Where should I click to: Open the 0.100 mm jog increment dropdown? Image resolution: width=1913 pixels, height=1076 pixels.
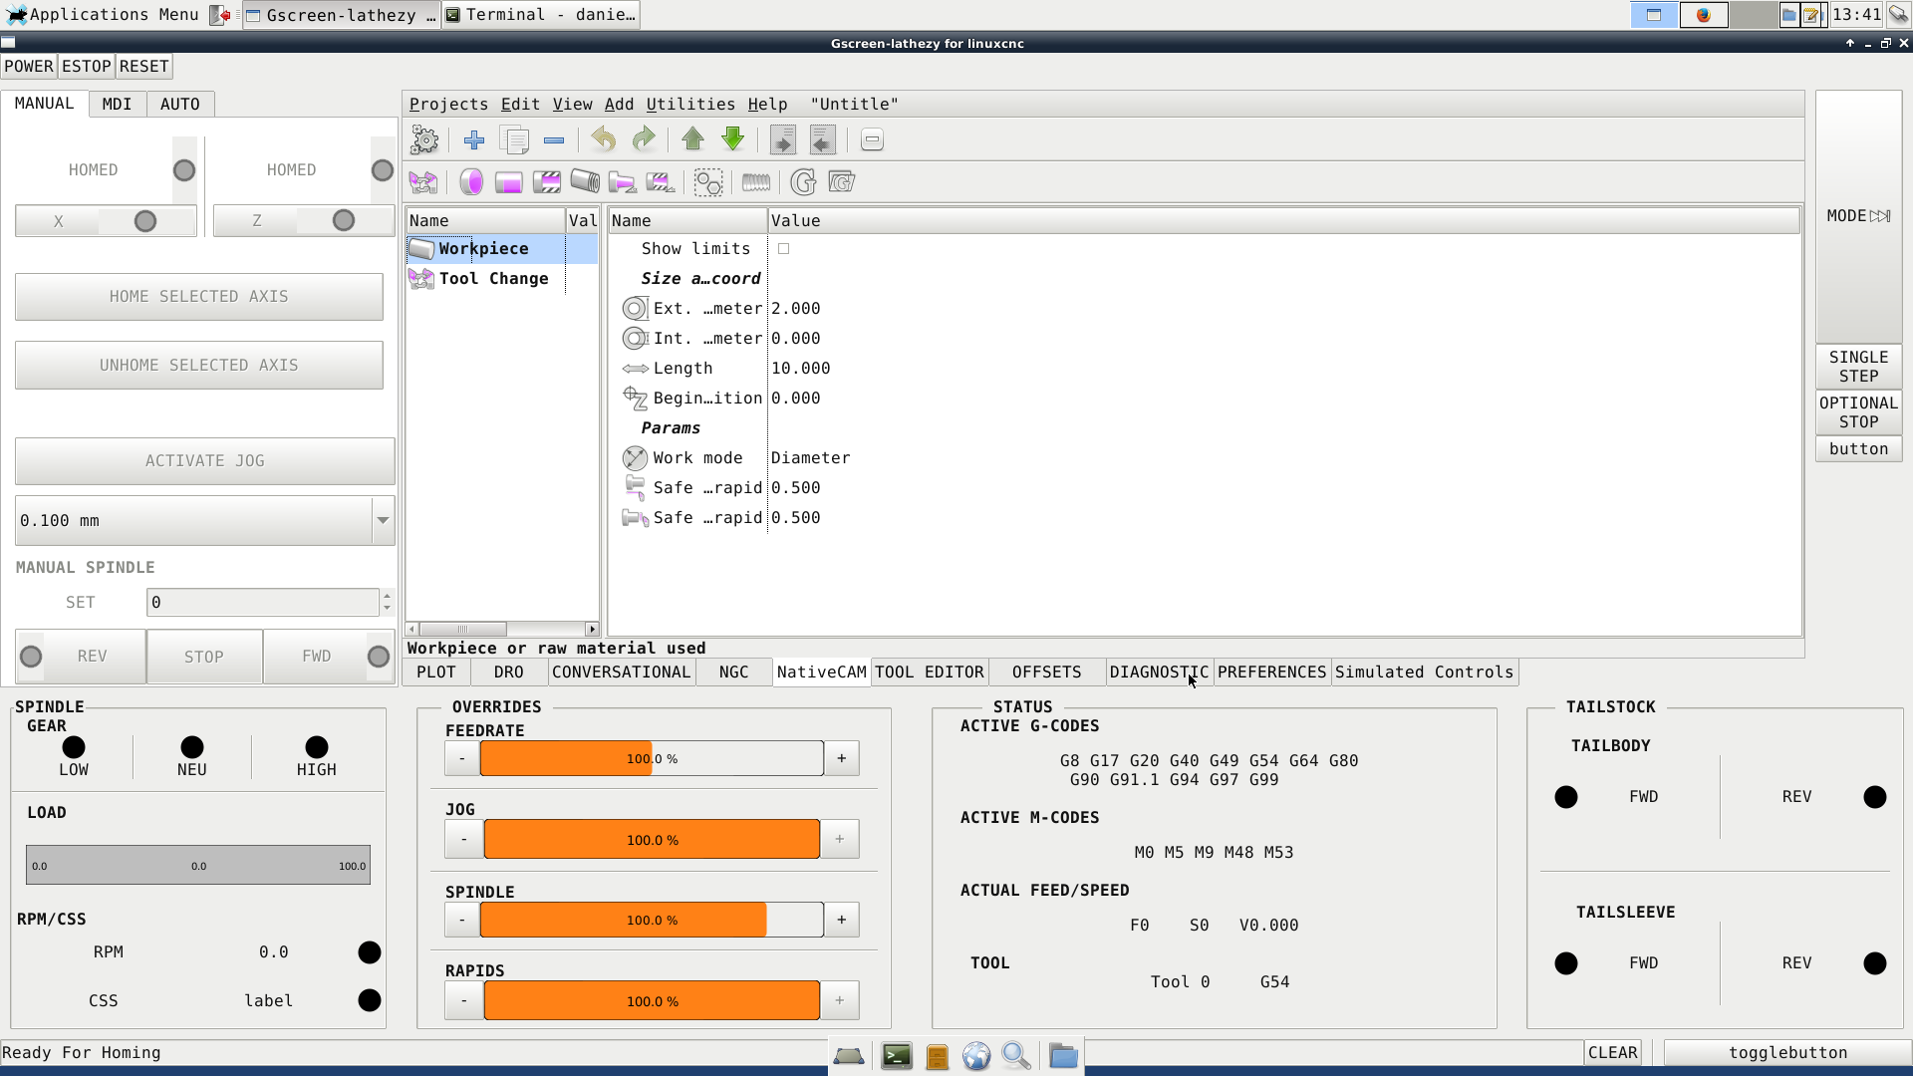383,521
